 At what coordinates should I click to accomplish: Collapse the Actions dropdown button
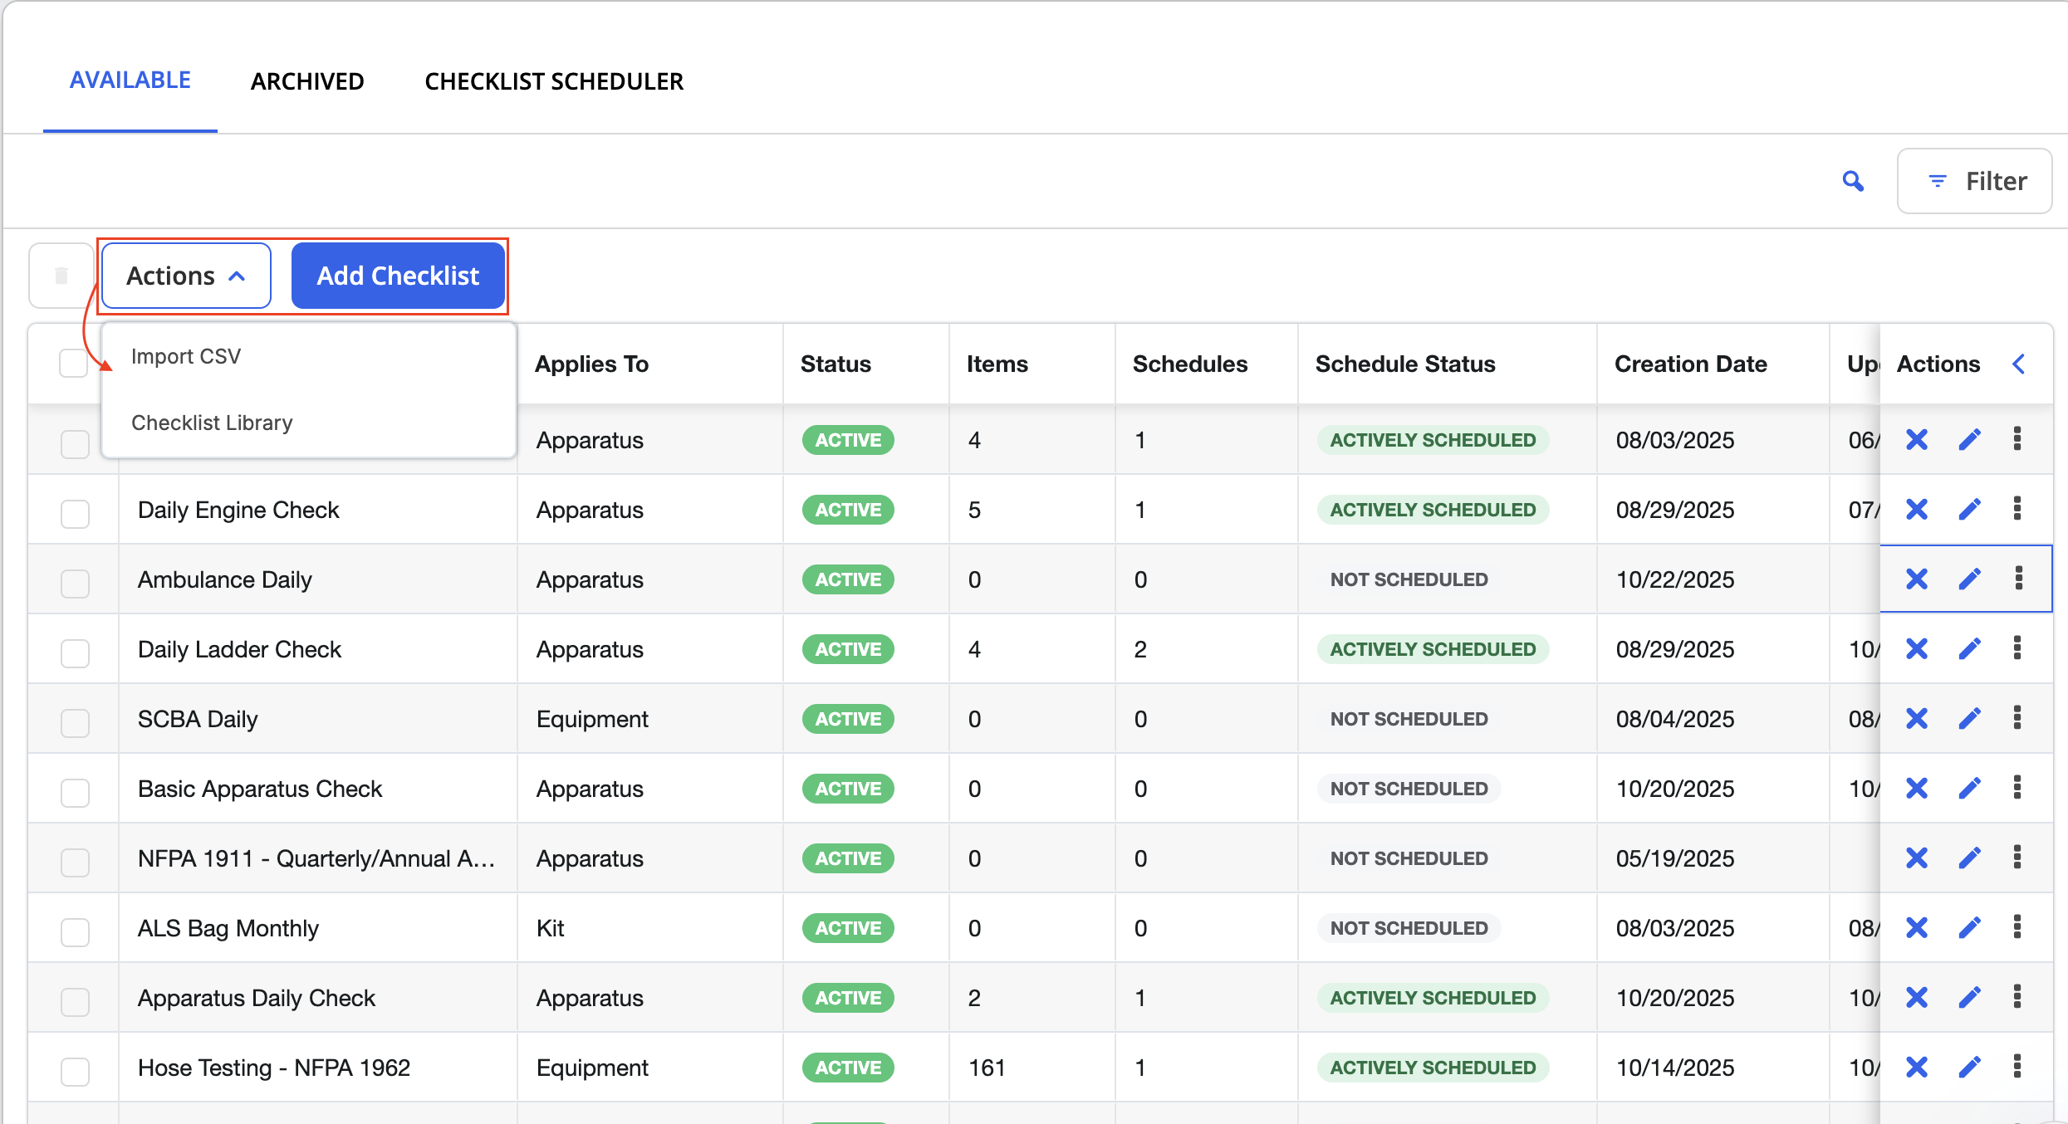pos(186,276)
